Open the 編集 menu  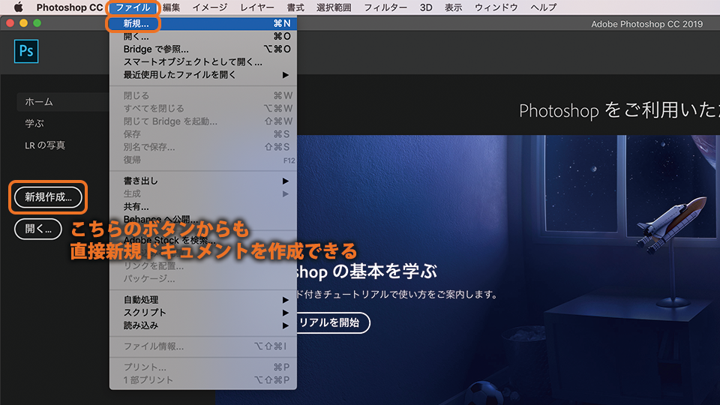pos(172,7)
